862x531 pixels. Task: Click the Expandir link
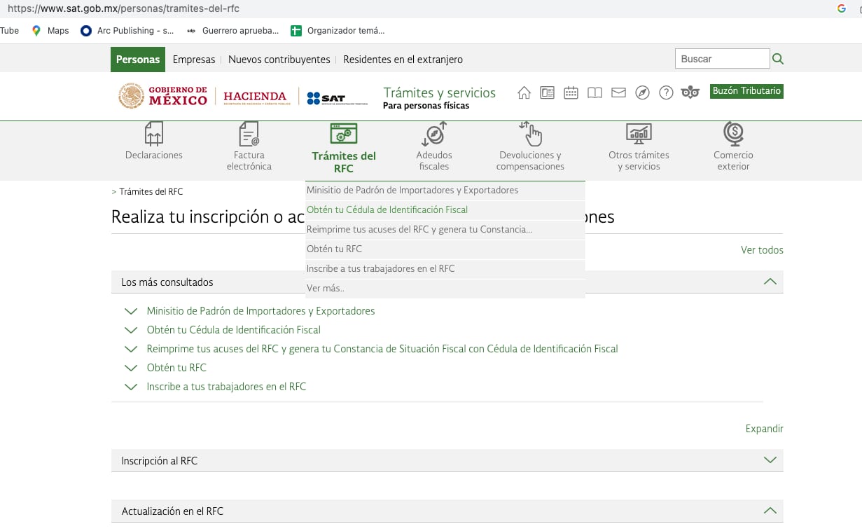[764, 429]
